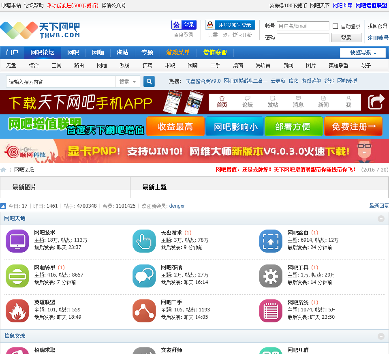The height and width of the screenshot is (354, 389).
Task: Open the 网吧茶馆 chat bubbles icon
Action: coord(144,276)
